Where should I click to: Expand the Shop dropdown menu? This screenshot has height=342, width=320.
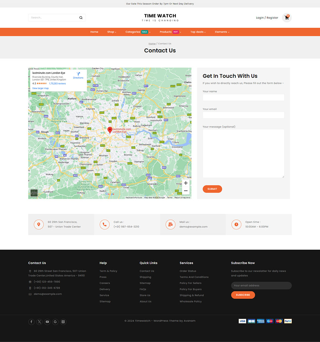112,32
